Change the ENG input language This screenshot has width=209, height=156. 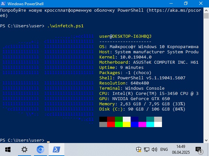[x=164, y=149]
